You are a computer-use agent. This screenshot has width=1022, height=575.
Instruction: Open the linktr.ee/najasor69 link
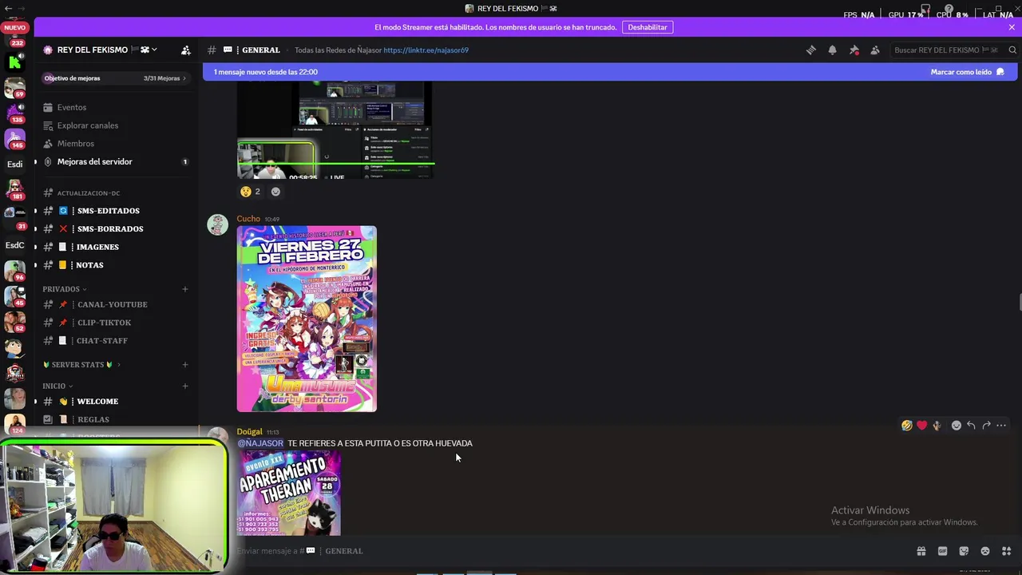click(x=426, y=50)
